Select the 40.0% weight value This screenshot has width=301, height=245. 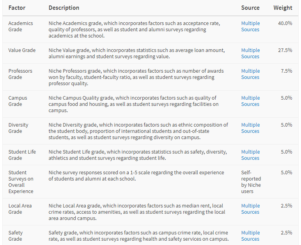[285, 23]
